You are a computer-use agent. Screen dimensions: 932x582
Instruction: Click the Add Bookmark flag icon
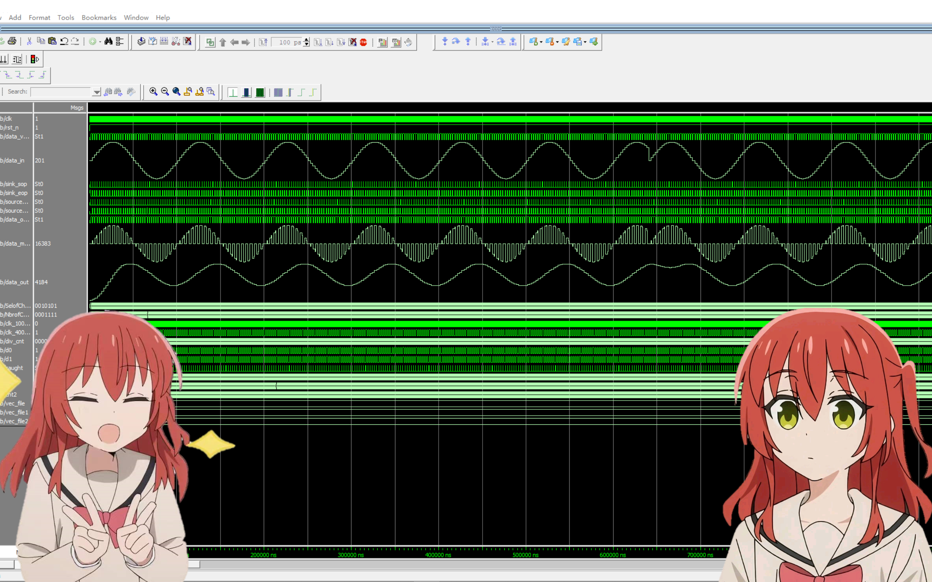[533, 41]
